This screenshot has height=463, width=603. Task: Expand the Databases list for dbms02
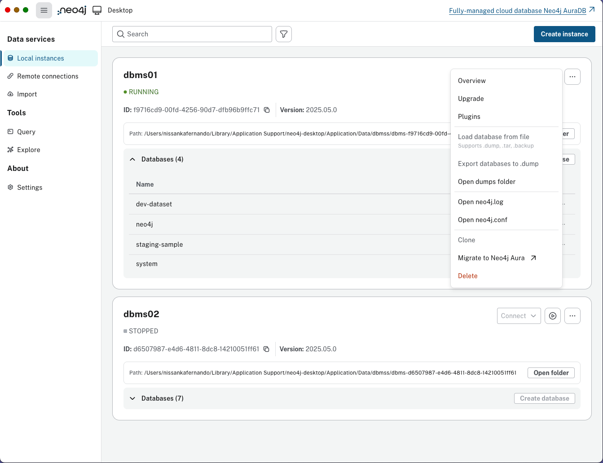point(132,398)
